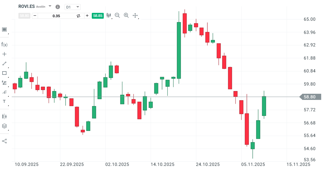Decrease volume with the minus stepper
The width and height of the screenshot is (325, 170).
pyautogui.click(x=35, y=15)
